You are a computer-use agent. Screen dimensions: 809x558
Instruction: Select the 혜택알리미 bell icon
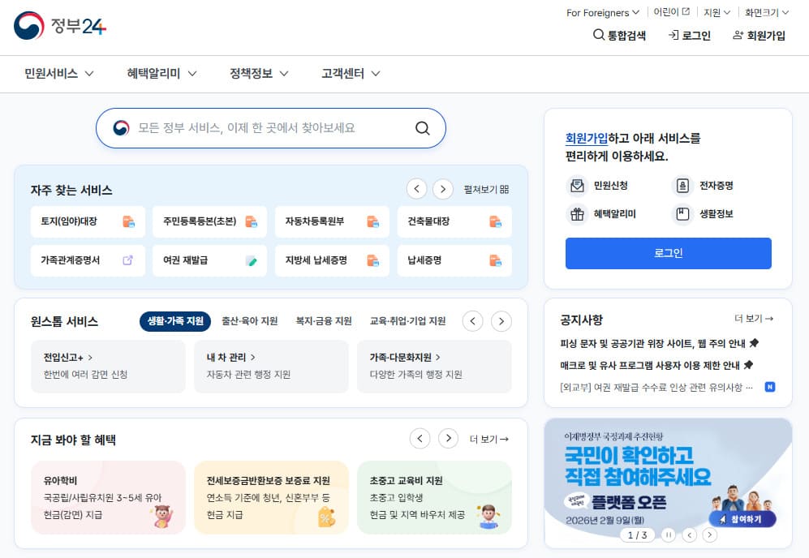578,213
